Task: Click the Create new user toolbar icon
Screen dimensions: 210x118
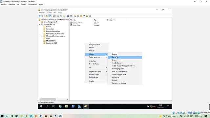Action: coord(75,16)
